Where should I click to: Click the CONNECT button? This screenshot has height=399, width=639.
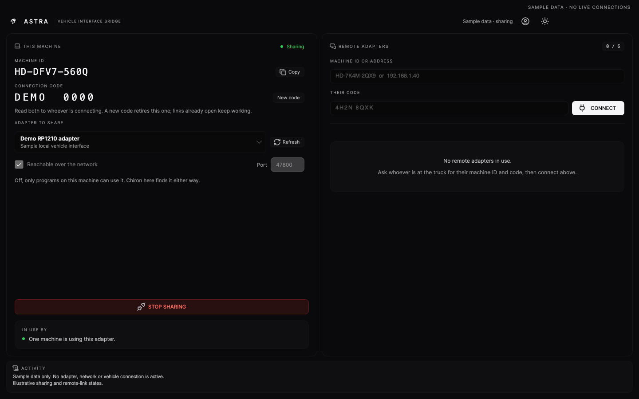pyautogui.click(x=598, y=108)
